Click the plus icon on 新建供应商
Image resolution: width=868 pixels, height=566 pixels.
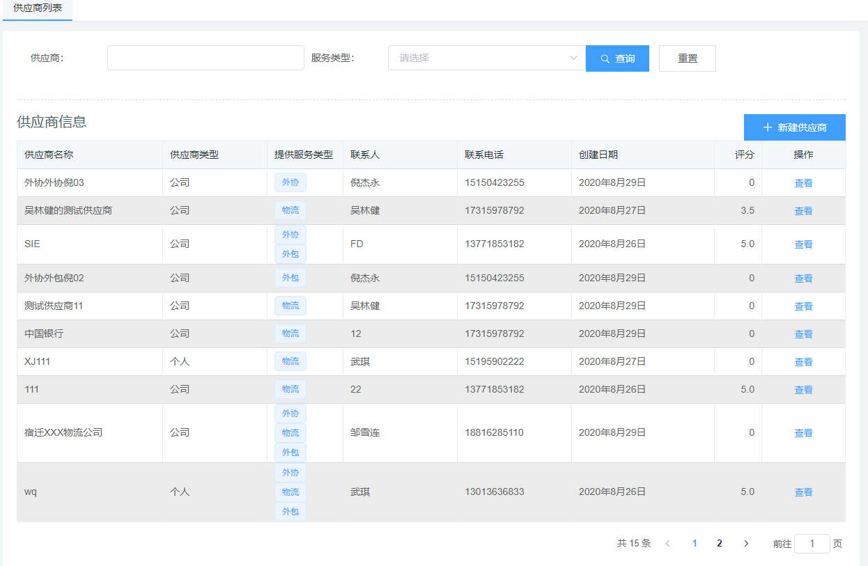point(768,127)
